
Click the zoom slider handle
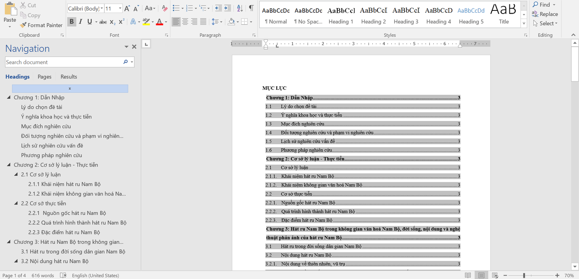524,275
